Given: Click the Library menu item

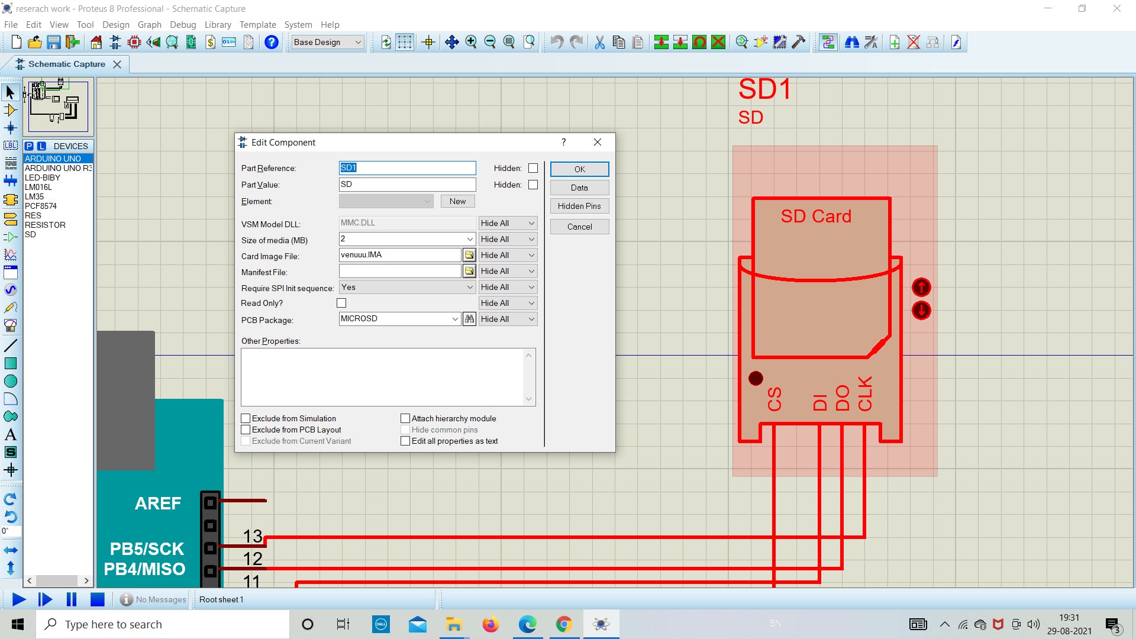Looking at the screenshot, I should click(217, 24).
